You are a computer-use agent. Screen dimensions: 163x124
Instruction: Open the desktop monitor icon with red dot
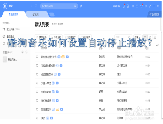[124, 6]
